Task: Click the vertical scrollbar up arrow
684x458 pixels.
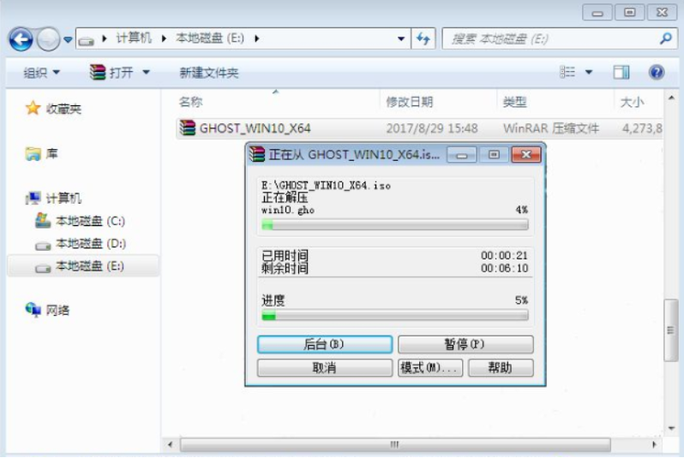Action: [671, 98]
